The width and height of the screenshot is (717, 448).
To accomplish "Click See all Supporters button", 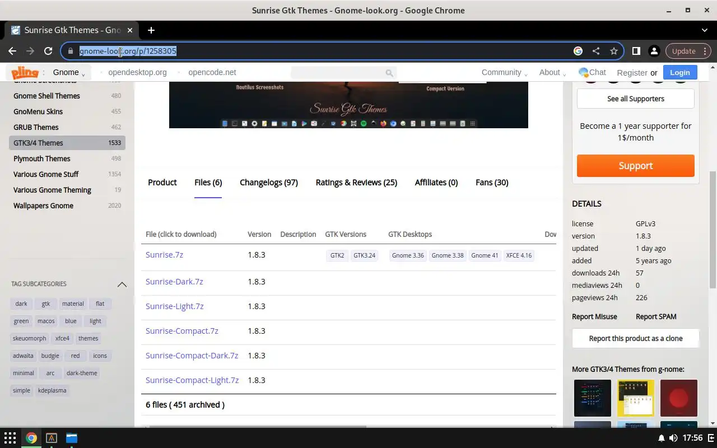I will point(636,99).
